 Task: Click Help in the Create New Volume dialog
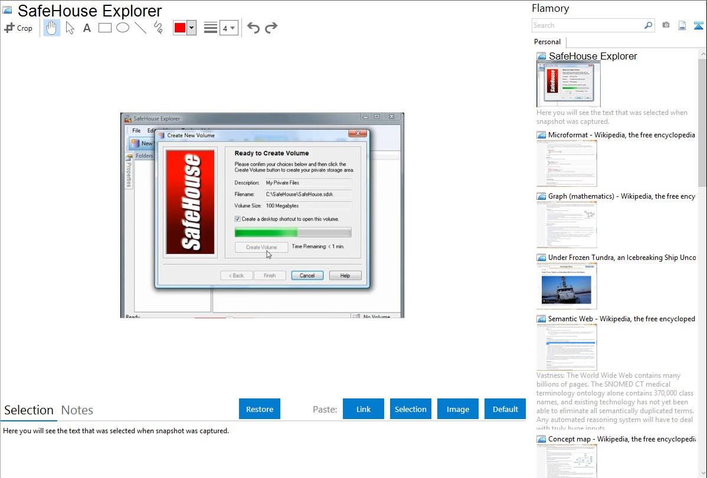[345, 275]
